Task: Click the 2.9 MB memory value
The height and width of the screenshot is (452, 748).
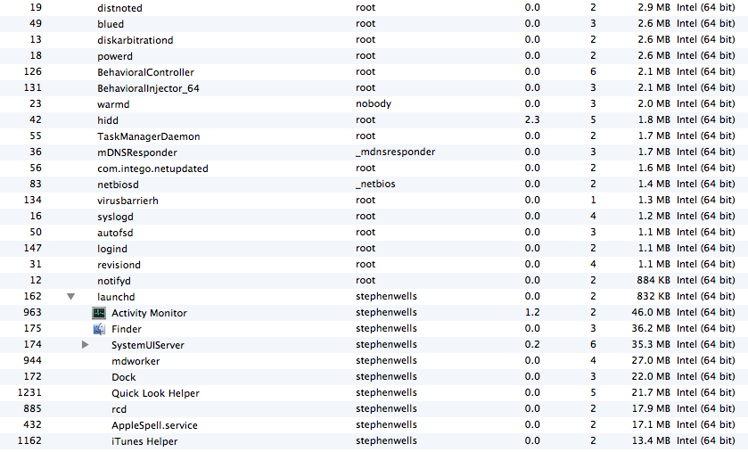Action: click(x=654, y=7)
